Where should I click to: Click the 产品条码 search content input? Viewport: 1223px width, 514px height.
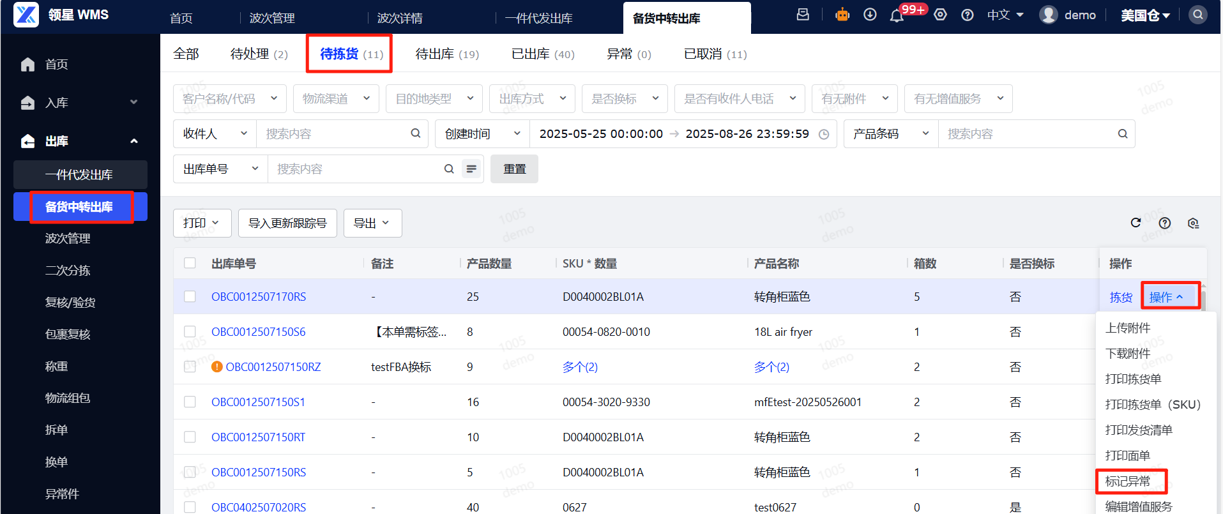click(1029, 133)
